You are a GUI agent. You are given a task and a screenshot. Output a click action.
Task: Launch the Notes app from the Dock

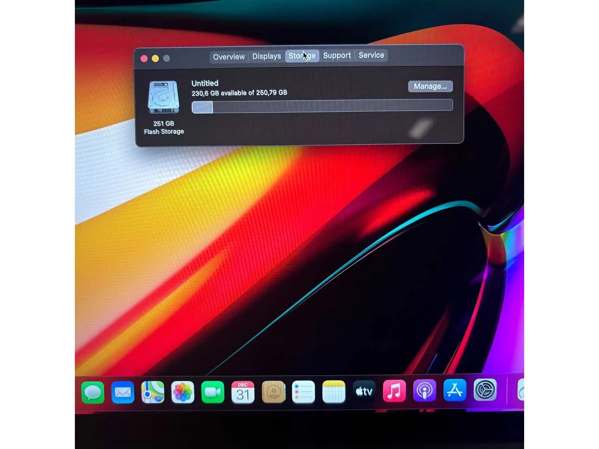(334, 392)
